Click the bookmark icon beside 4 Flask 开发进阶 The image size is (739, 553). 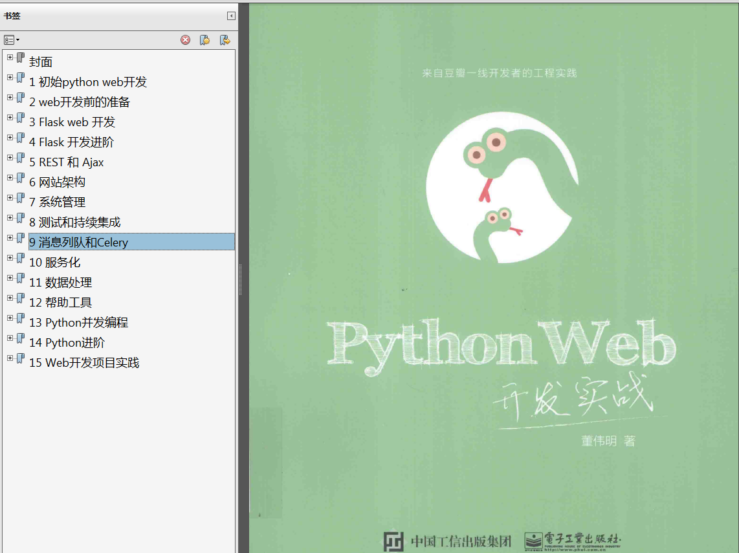pyautogui.click(x=20, y=138)
